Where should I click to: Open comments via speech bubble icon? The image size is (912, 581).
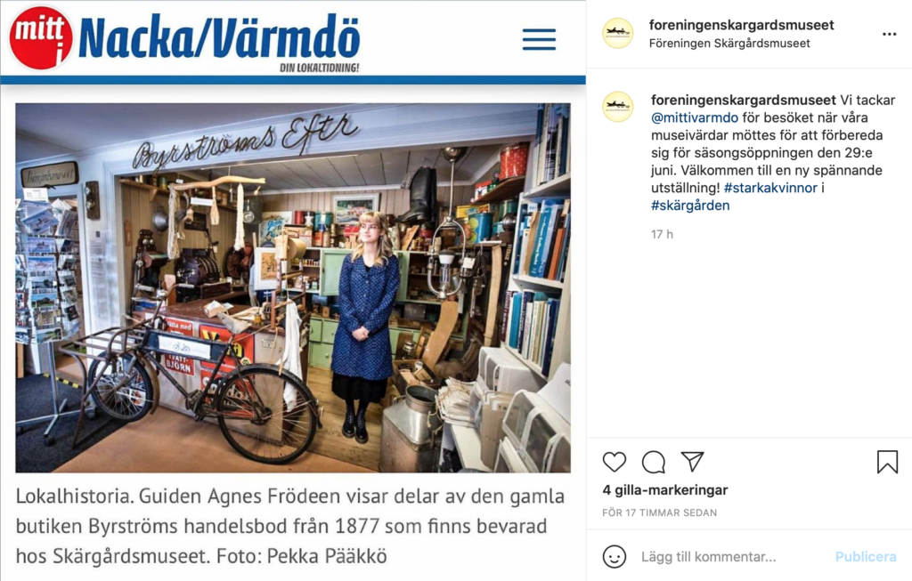pyautogui.click(x=653, y=462)
